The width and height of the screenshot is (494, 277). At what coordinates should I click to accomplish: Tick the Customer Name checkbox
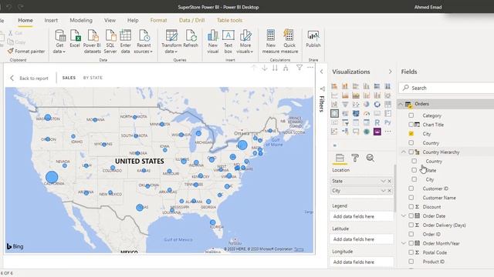click(x=411, y=198)
